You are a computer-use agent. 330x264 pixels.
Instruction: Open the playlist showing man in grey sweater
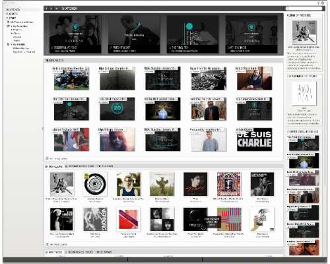[x=209, y=139]
